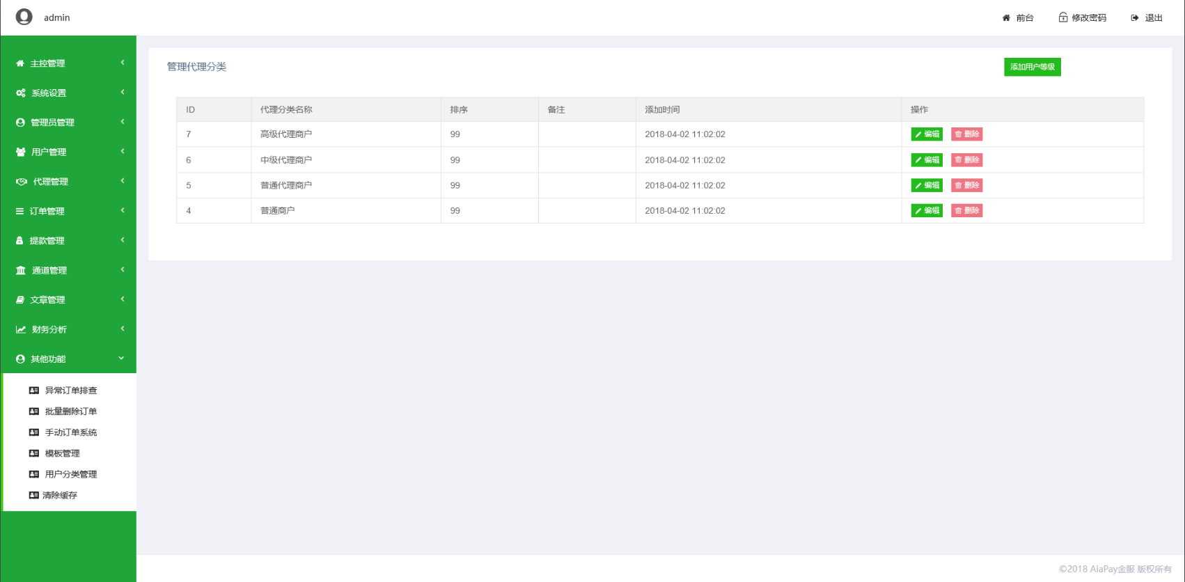Click the 系统设置 gears icon in sidebar
This screenshot has width=1185, height=582.
click(21, 93)
